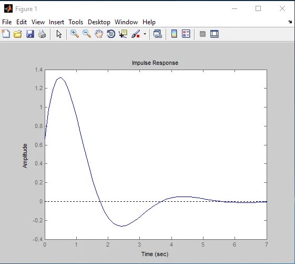Select the Pan hand tool
The image size is (295, 264).
(99, 34)
